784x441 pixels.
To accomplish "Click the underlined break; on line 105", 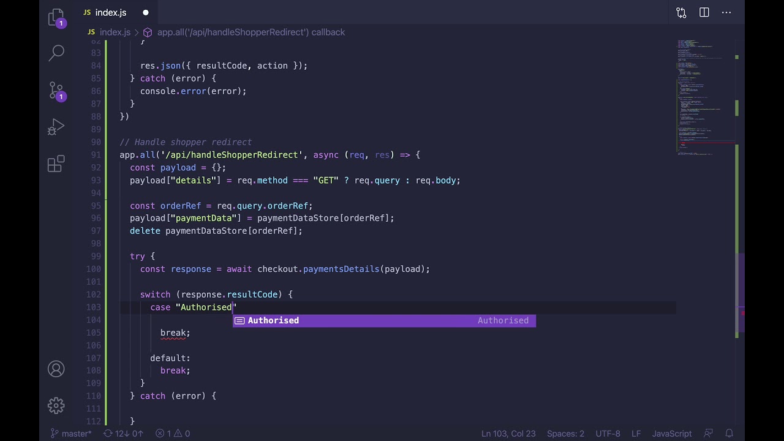I will point(175,333).
